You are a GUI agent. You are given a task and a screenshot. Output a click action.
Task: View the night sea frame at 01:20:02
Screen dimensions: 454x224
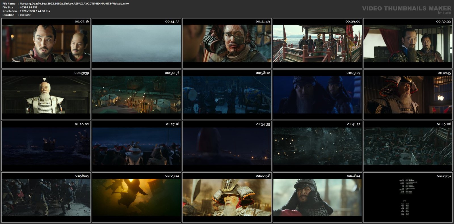tap(46, 146)
